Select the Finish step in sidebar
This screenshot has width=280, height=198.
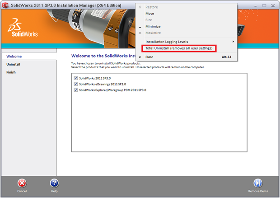point(11,72)
